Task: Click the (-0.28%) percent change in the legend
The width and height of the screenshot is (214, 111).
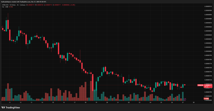Action: click(72, 5)
